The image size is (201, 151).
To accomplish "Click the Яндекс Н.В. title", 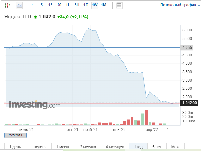I will click(x=18, y=17).
